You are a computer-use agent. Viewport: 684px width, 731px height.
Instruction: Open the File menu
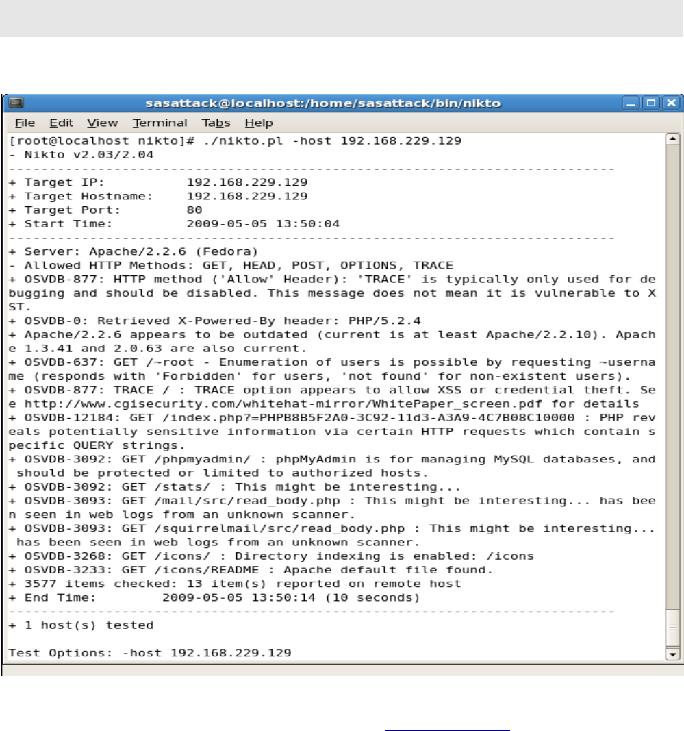pos(25,123)
